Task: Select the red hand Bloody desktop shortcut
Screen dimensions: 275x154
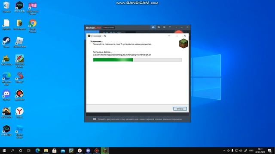Action: (x=19, y=77)
